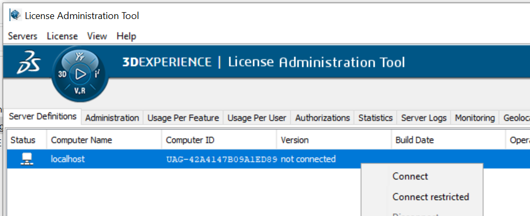The height and width of the screenshot is (216, 530).
Task: Sort by the Status column header
Action: pyautogui.click(x=27, y=140)
